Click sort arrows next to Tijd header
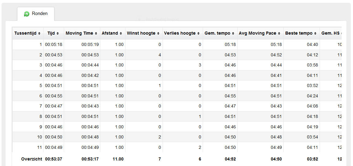353x166 pixels. coord(58,33)
